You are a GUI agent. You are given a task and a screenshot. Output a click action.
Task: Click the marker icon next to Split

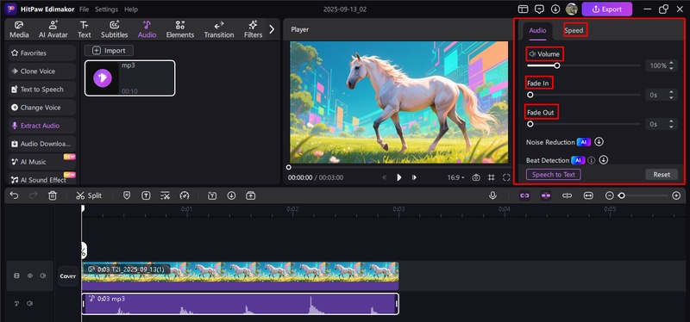pyautogui.click(x=127, y=195)
